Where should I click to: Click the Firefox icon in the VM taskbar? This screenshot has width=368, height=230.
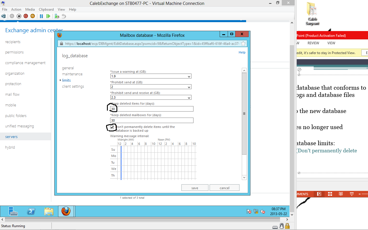click(66, 211)
